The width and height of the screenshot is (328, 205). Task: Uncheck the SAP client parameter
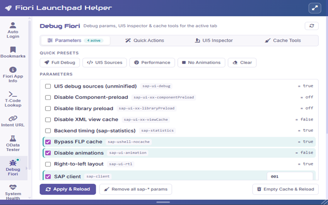(x=48, y=176)
